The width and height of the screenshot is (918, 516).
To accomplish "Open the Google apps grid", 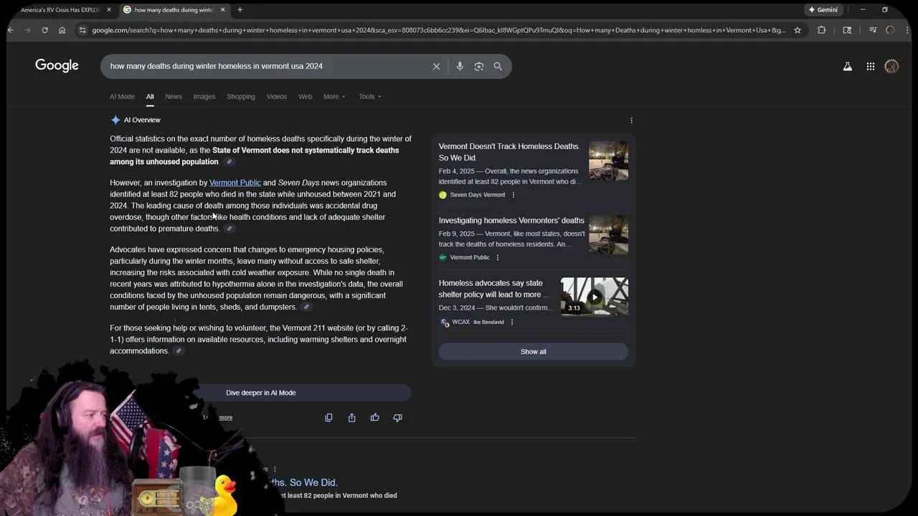I will point(870,66).
